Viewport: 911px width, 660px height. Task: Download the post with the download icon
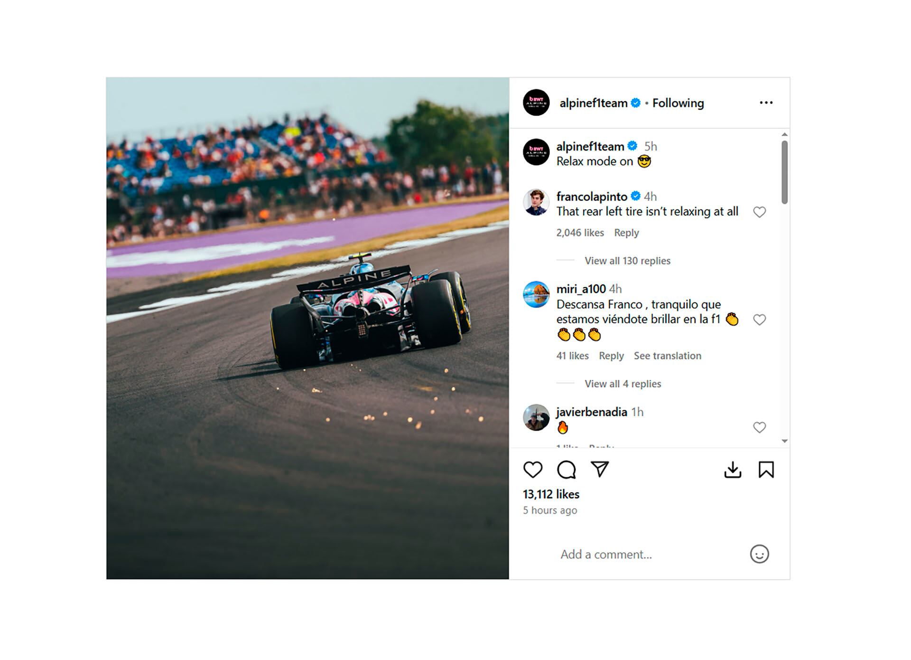733,470
